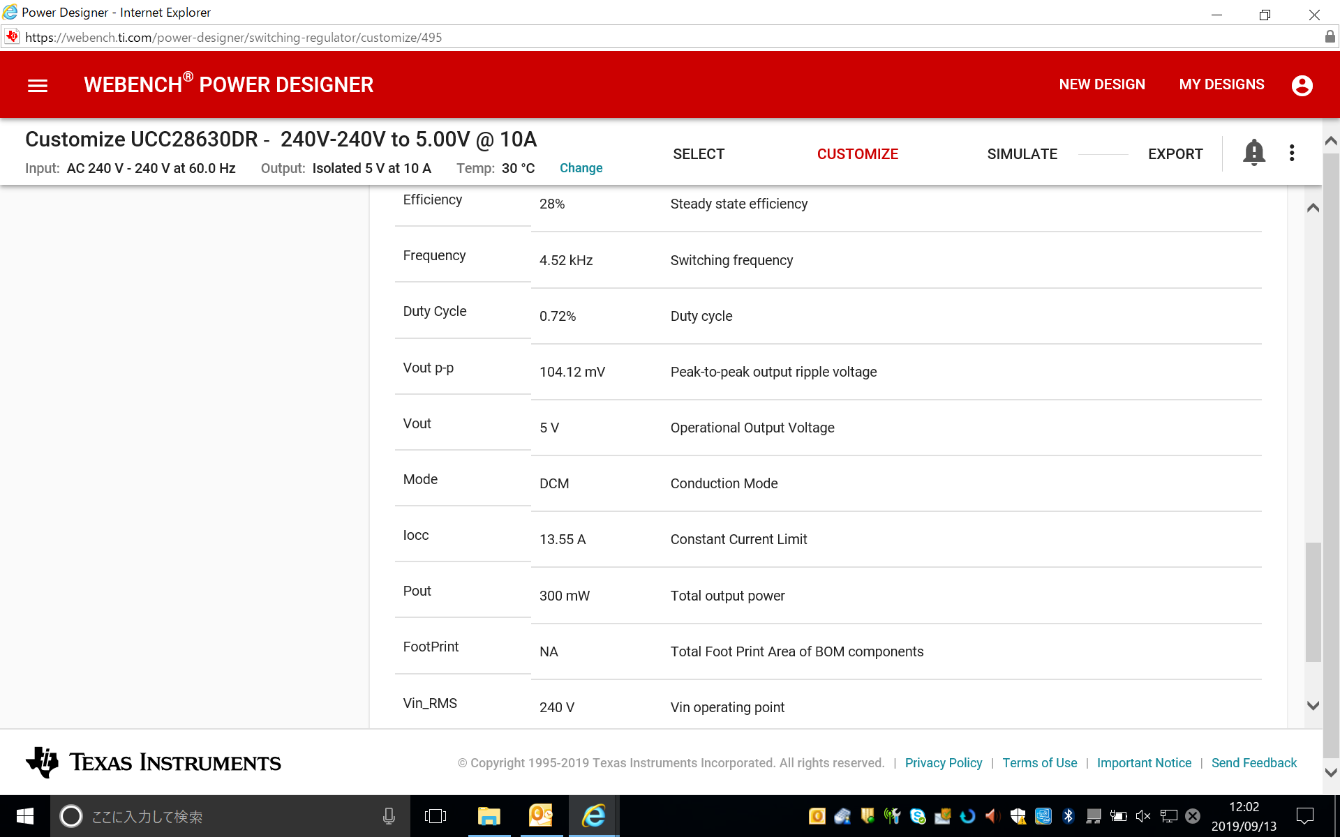Click the Change design inputs link

pyautogui.click(x=581, y=168)
